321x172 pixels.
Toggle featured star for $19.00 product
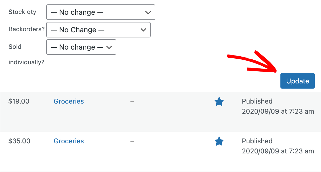click(219, 101)
